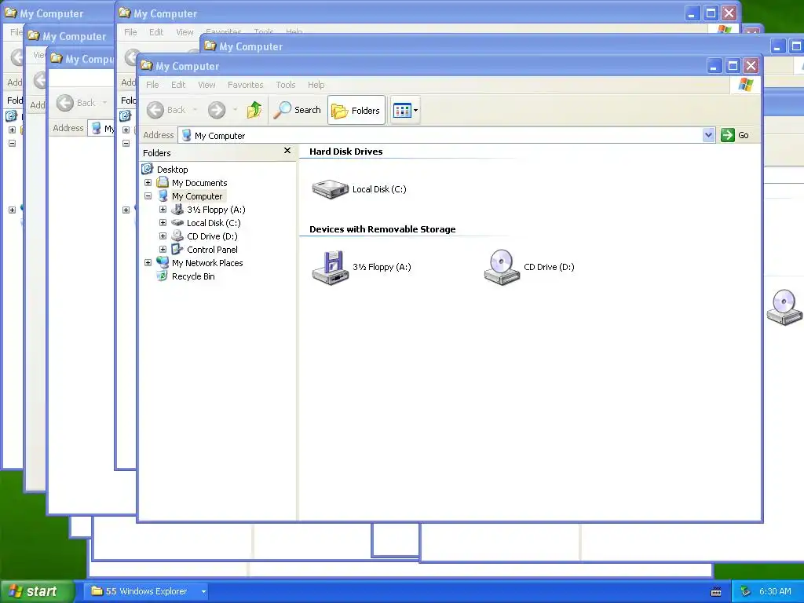This screenshot has width=804, height=603.
Task: Expand 3½ Floppy (A:) tree node
Action: pyautogui.click(x=163, y=209)
